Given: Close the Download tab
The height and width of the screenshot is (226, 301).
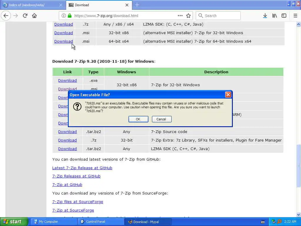Looking at the screenshot, I should [127, 5].
